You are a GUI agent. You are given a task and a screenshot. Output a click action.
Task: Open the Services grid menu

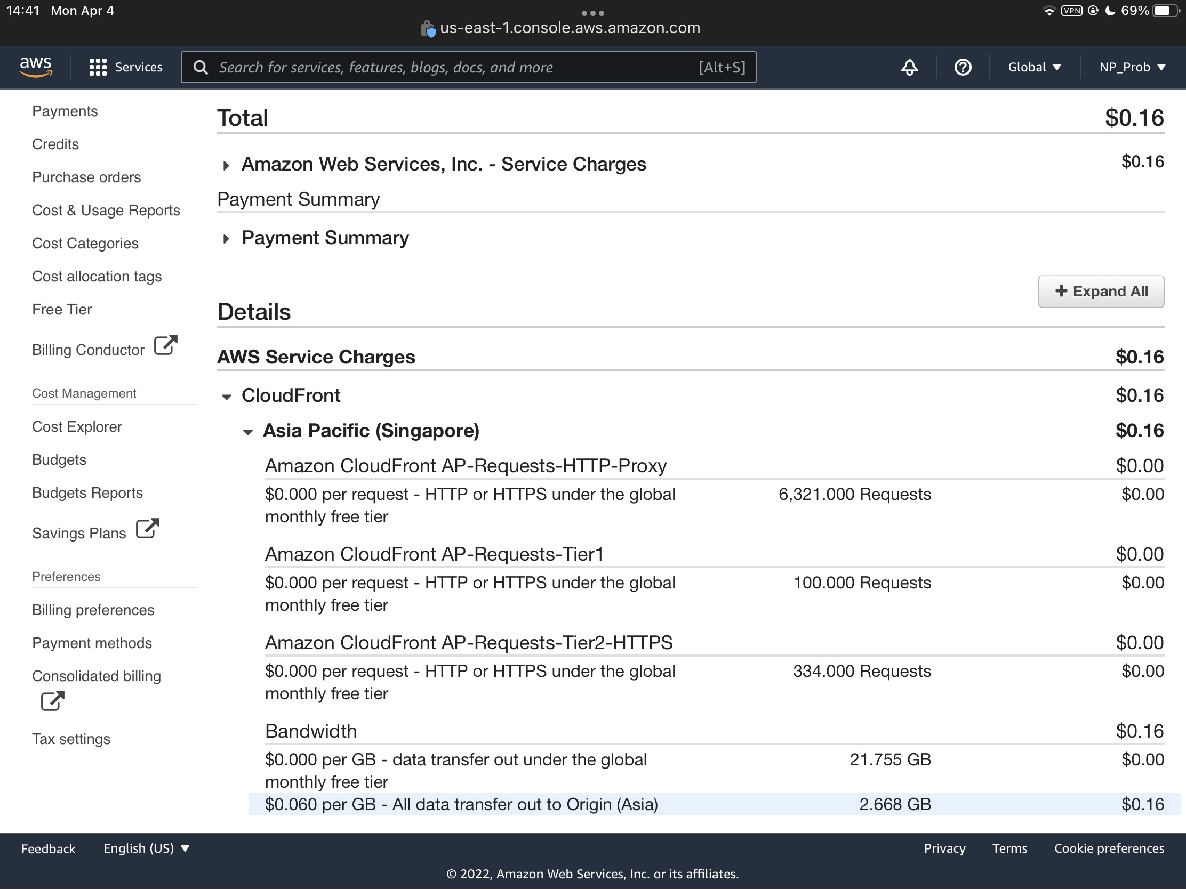(125, 67)
